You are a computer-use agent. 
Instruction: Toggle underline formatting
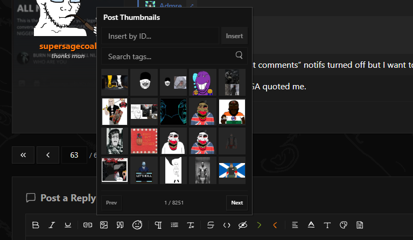pos(68,224)
